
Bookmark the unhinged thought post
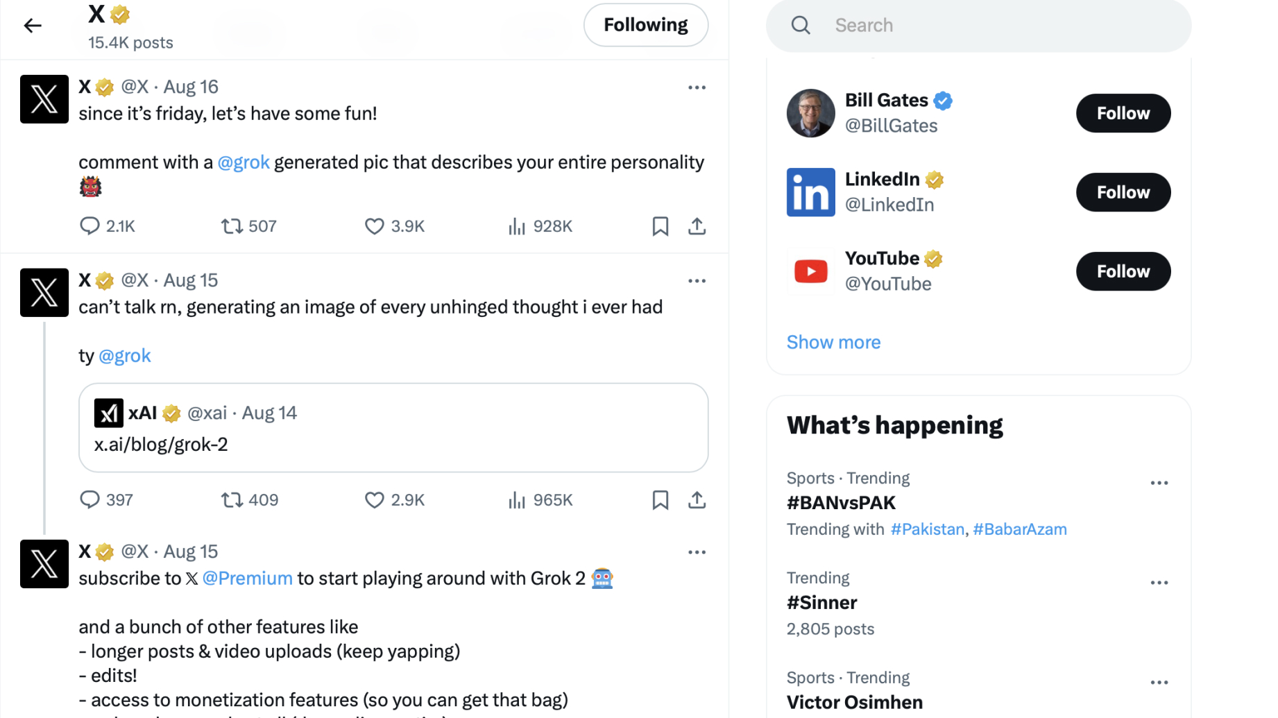(660, 500)
